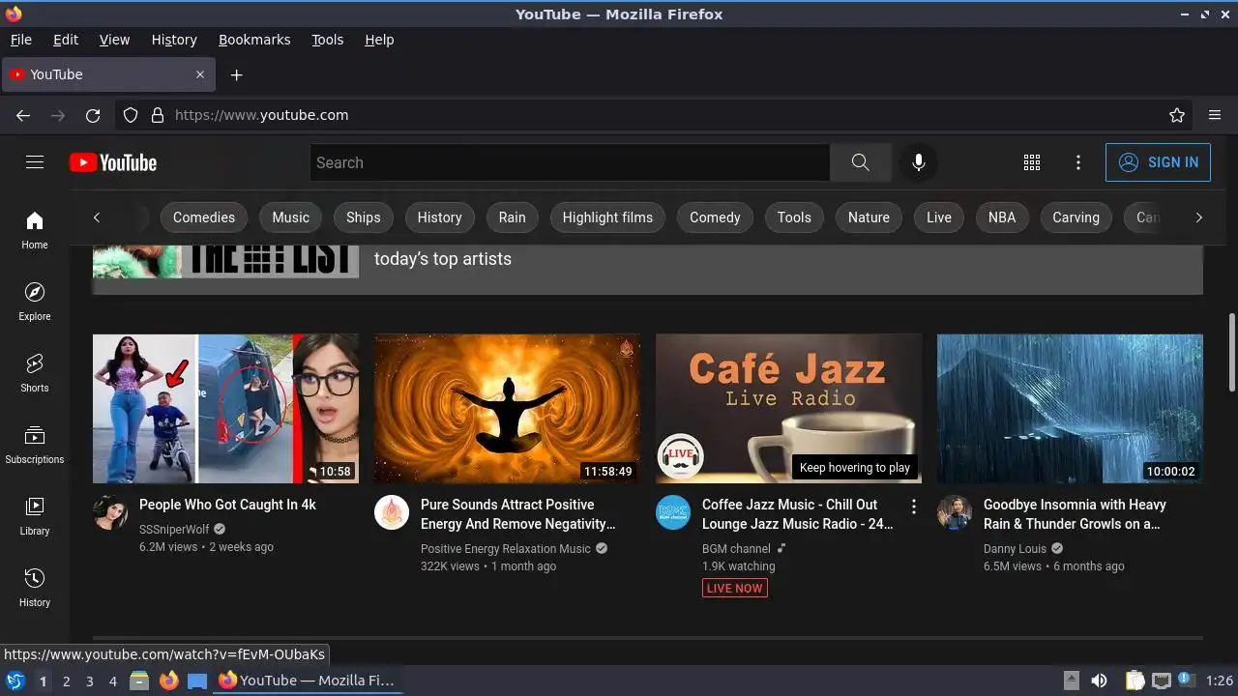The width and height of the screenshot is (1238, 696).
Task: Open the Tools menu in menubar
Action: pyautogui.click(x=328, y=40)
